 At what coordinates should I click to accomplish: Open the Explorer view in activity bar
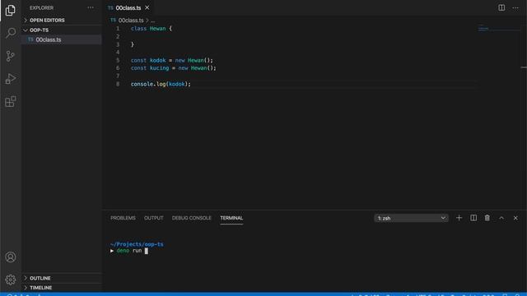click(11, 10)
